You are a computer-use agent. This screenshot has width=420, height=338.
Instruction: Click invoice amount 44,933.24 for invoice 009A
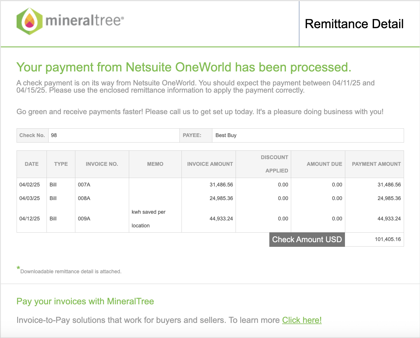[221, 219]
